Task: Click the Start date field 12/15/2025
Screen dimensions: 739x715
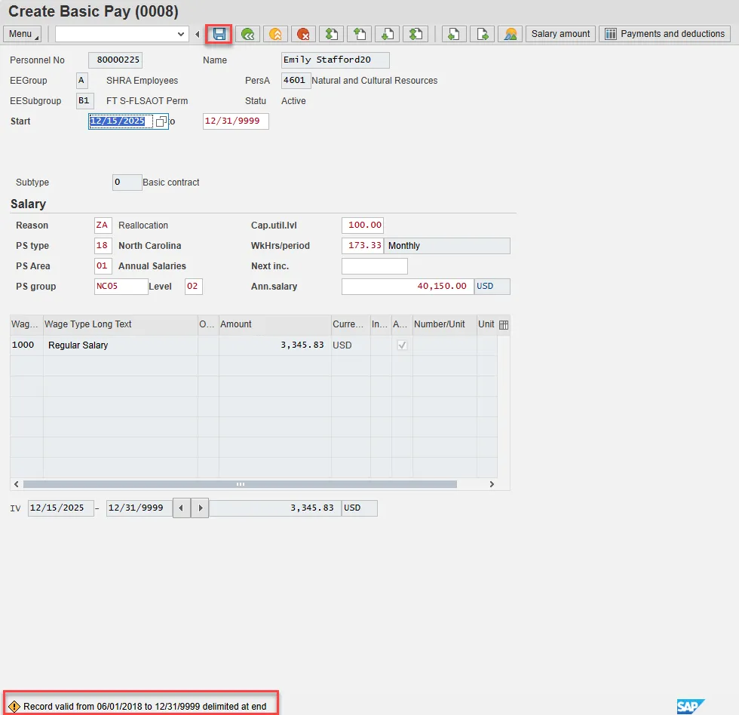Action: [121, 121]
